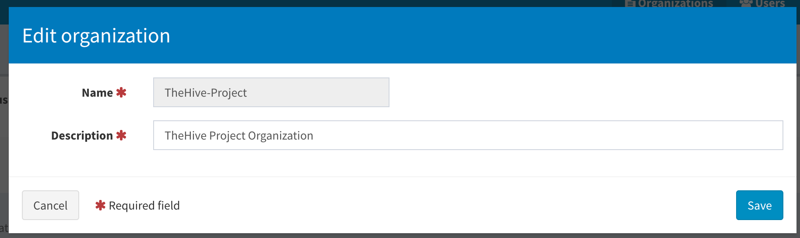Click the dimmed backdrop left of the dialog

4,153
